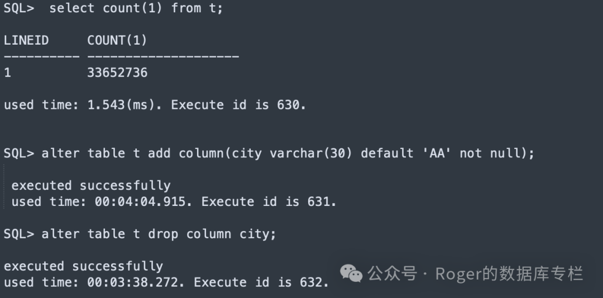
Task: Click the row count value 33652736
Action: pos(117,73)
